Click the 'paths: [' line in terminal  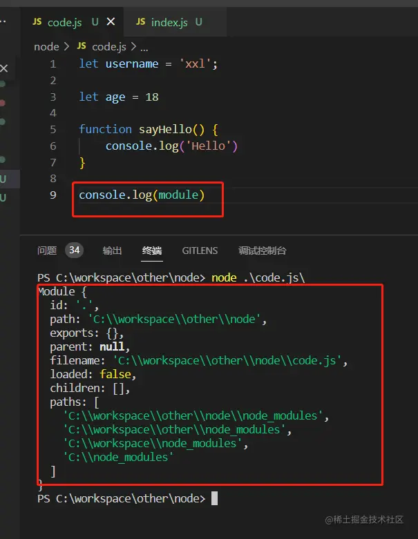[75, 402]
